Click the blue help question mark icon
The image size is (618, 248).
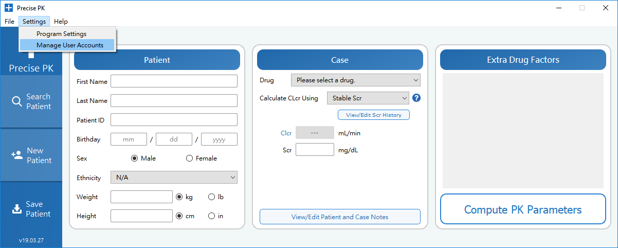(x=416, y=98)
